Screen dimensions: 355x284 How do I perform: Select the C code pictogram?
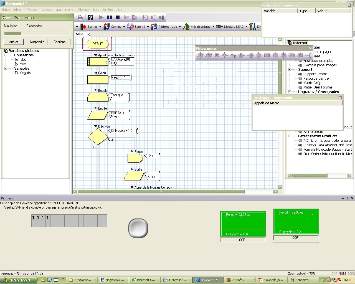click(x=300, y=55)
